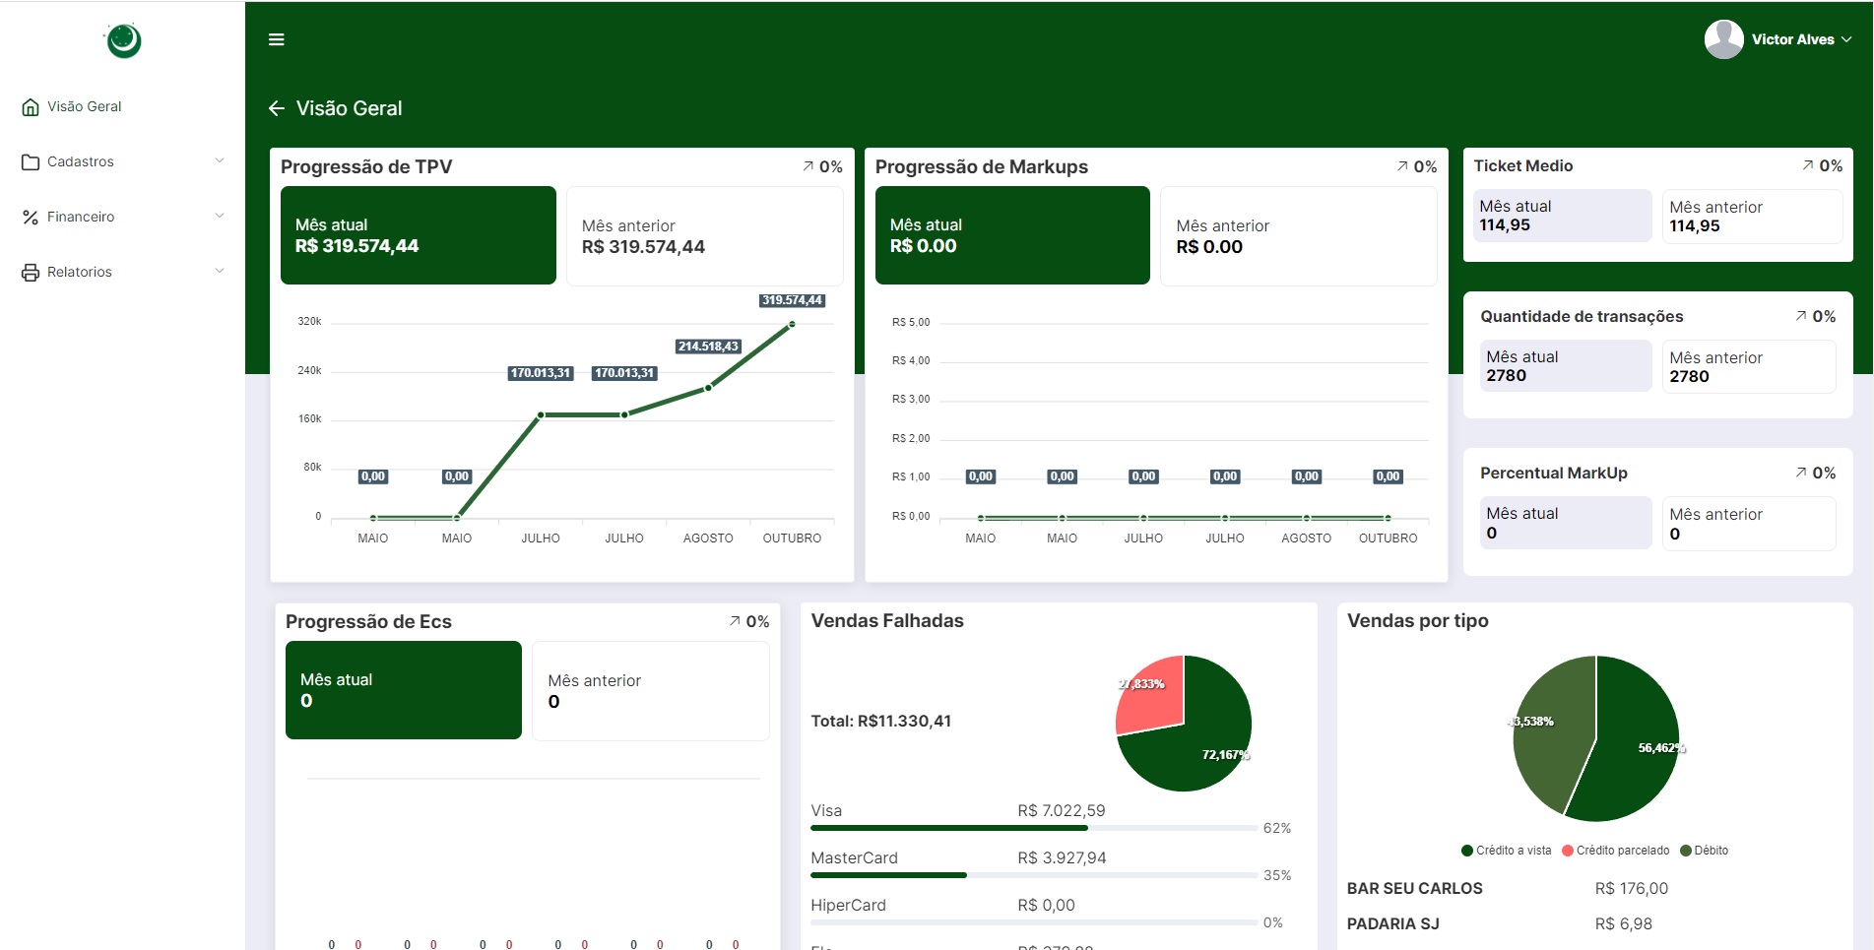Toggle Crédito parcelado legend item

[x=1616, y=851]
